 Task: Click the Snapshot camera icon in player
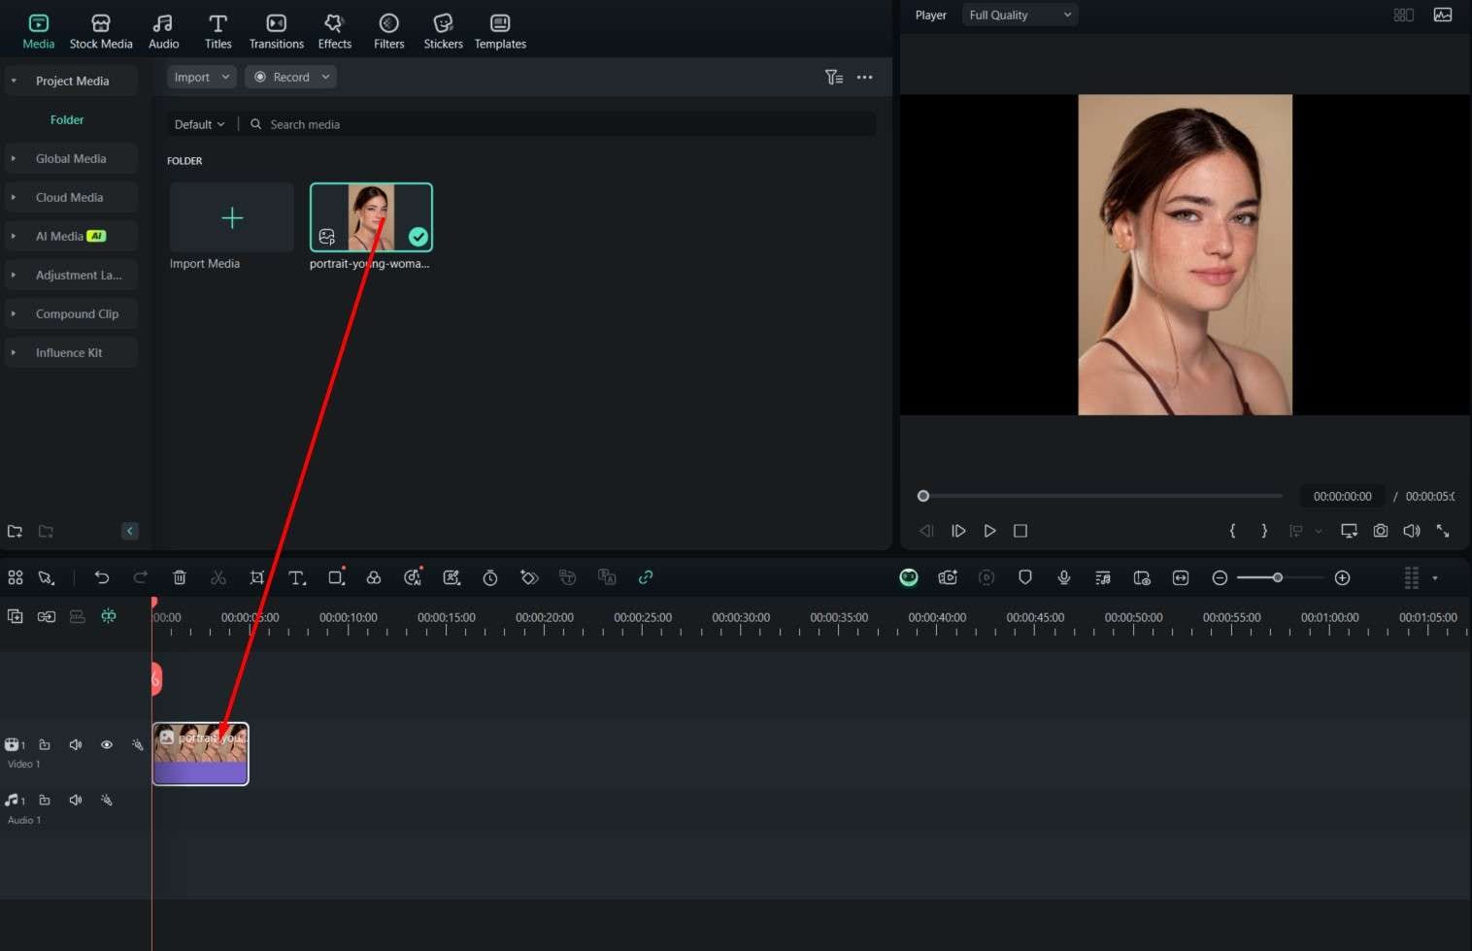(x=1380, y=531)
